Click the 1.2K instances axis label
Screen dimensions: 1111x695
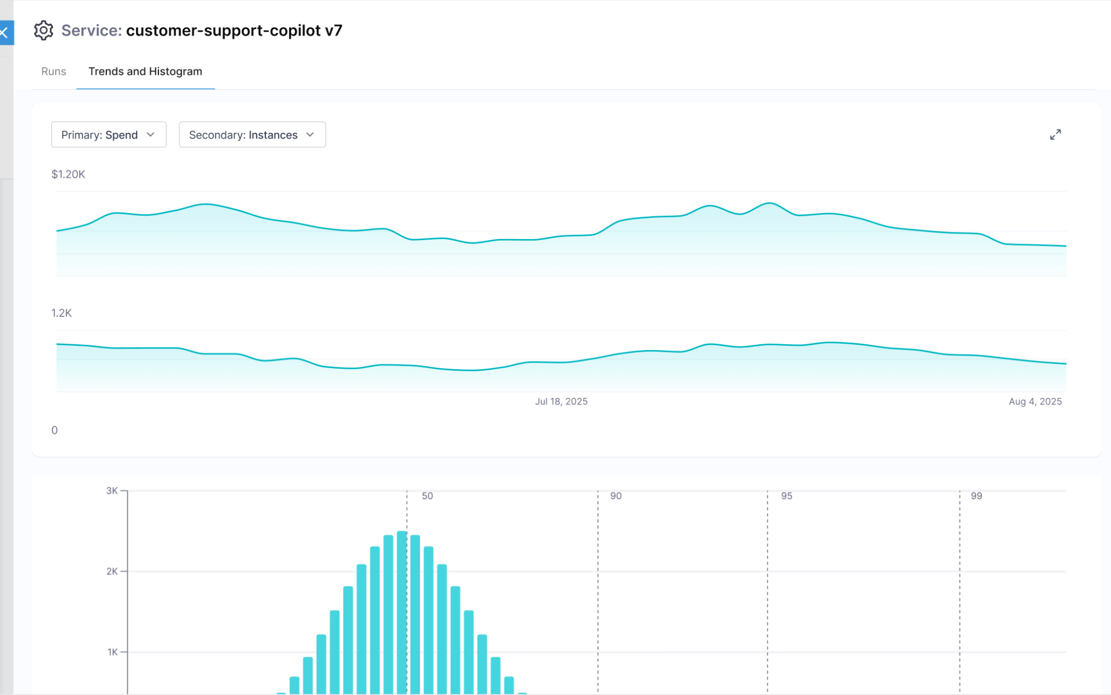[x=61, y=313]
